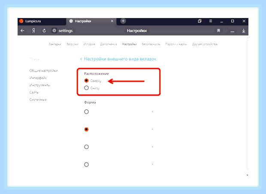This screenshot has height=194, width=266.
Task: Click the currently selected Форма radio
Action: 86,129
